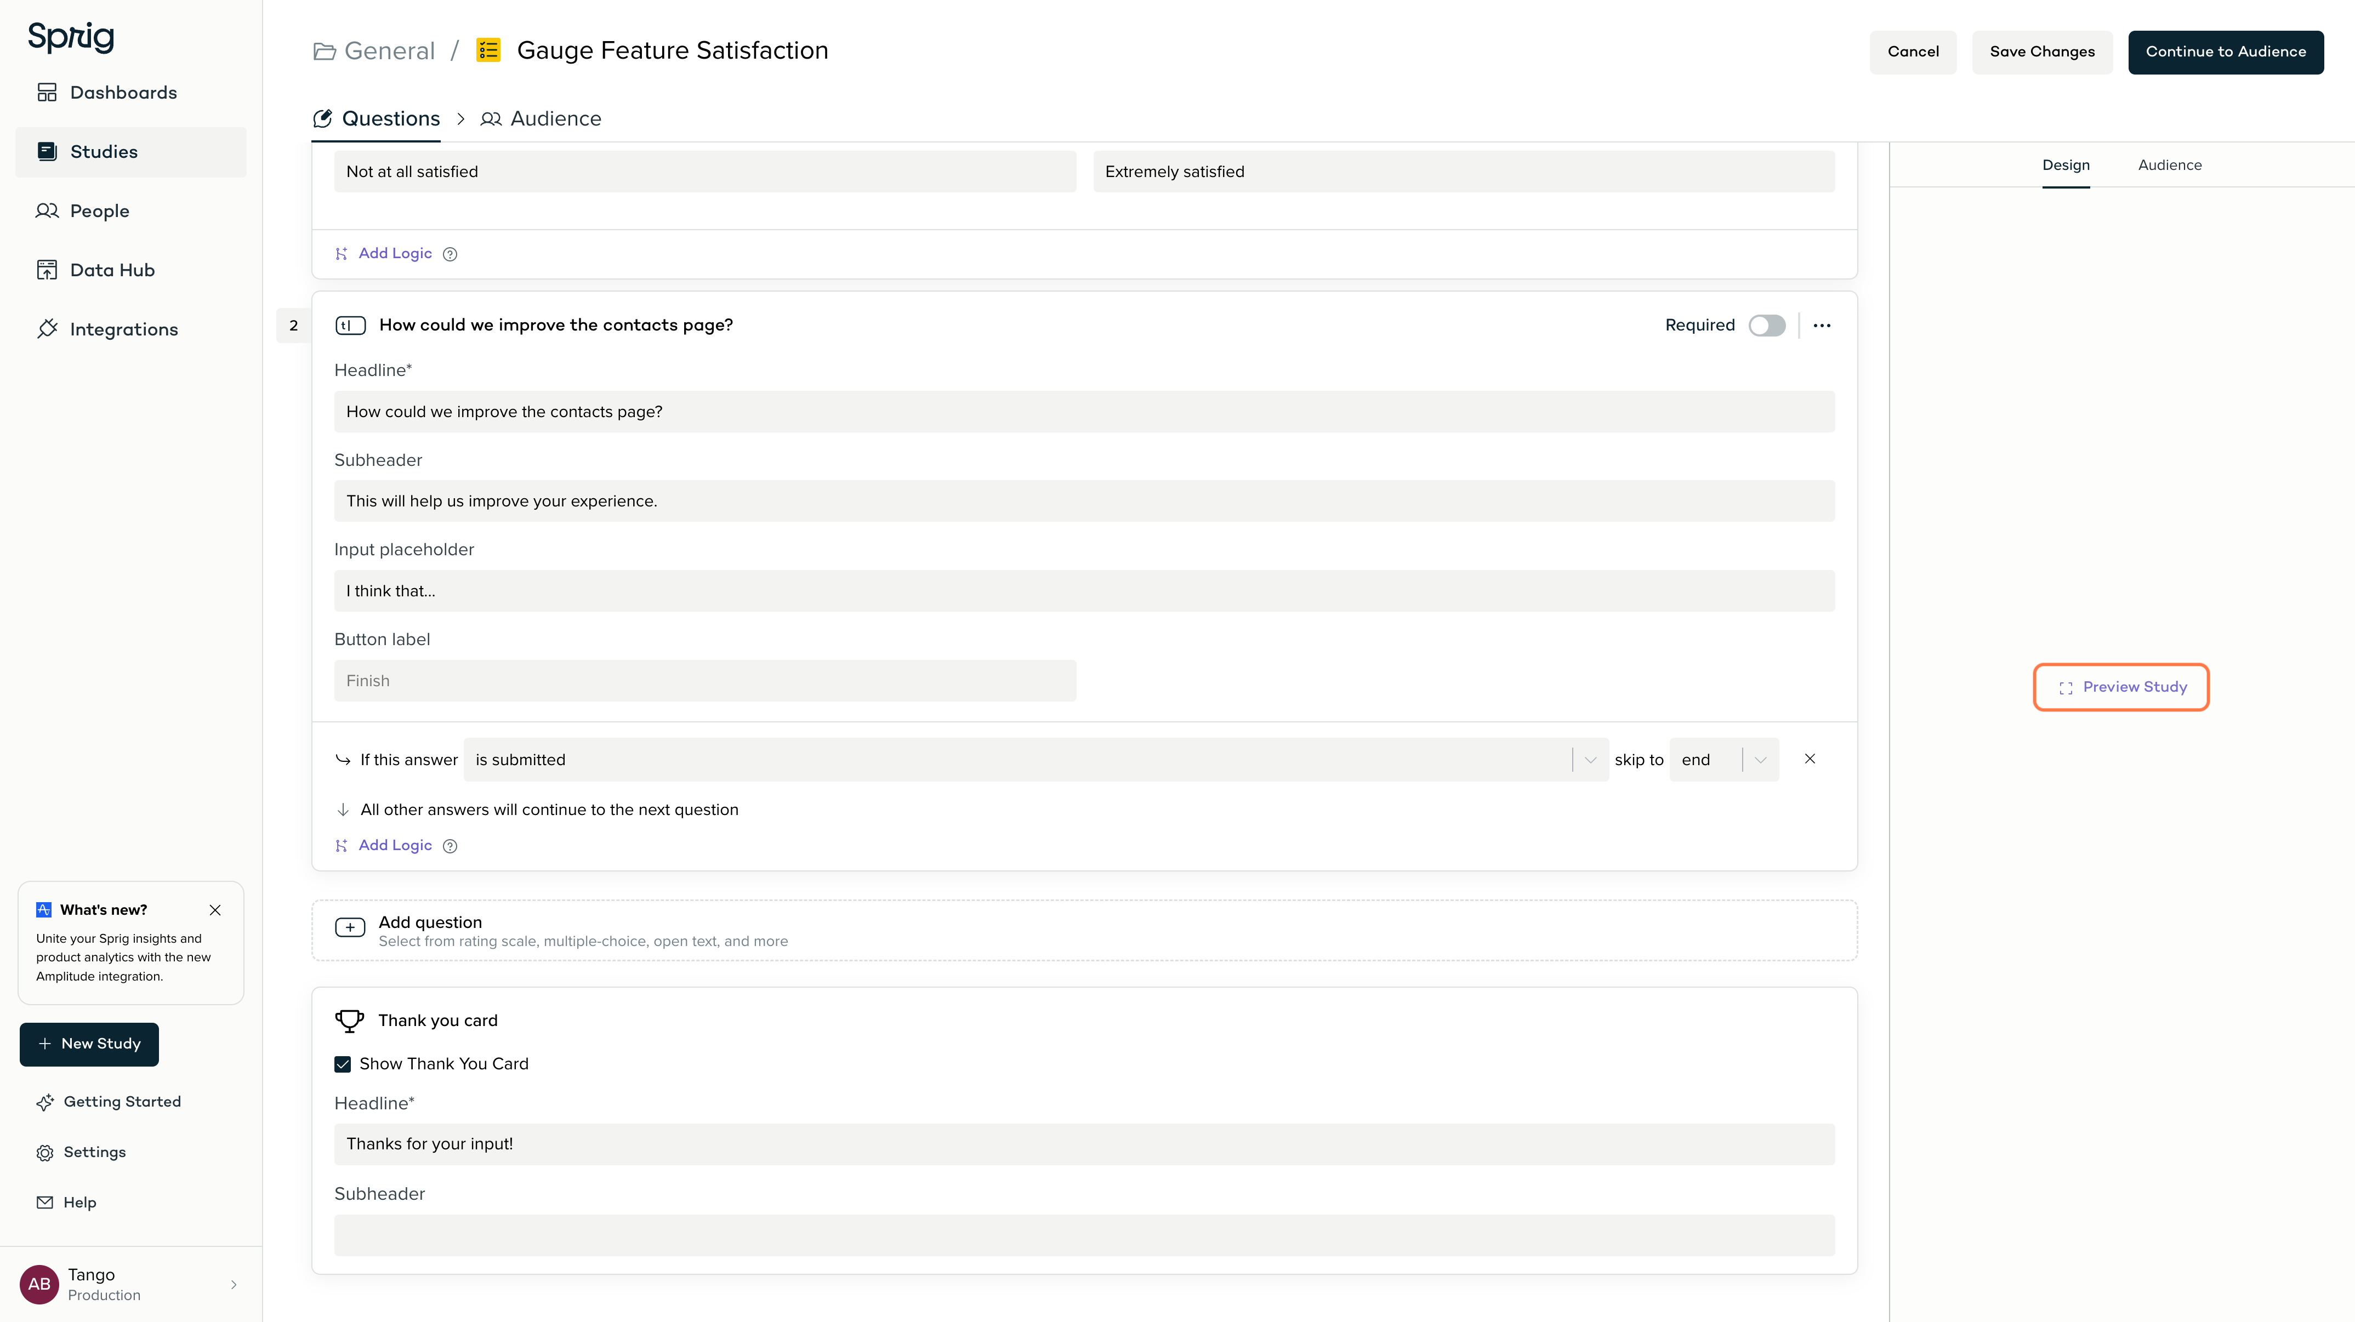Click the Amplitude integration announcement text

click(x=123, y=957)
